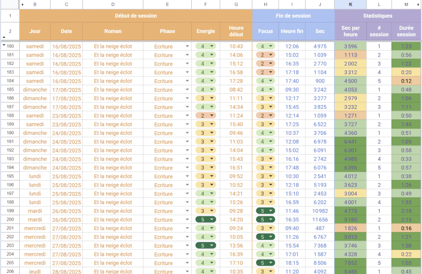Screen dimensions: 422x274
Task: Select column D header
Action: tap(113, 4)
